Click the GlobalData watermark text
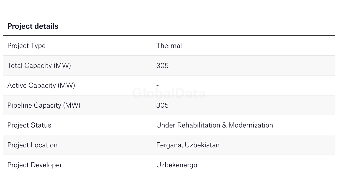Image resolution: width=338 pixels, height=186 pixels. coord(169,93)
